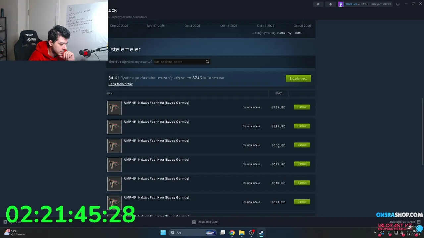
Task: Open the weather widget showing 14°C
Action: 15,233
